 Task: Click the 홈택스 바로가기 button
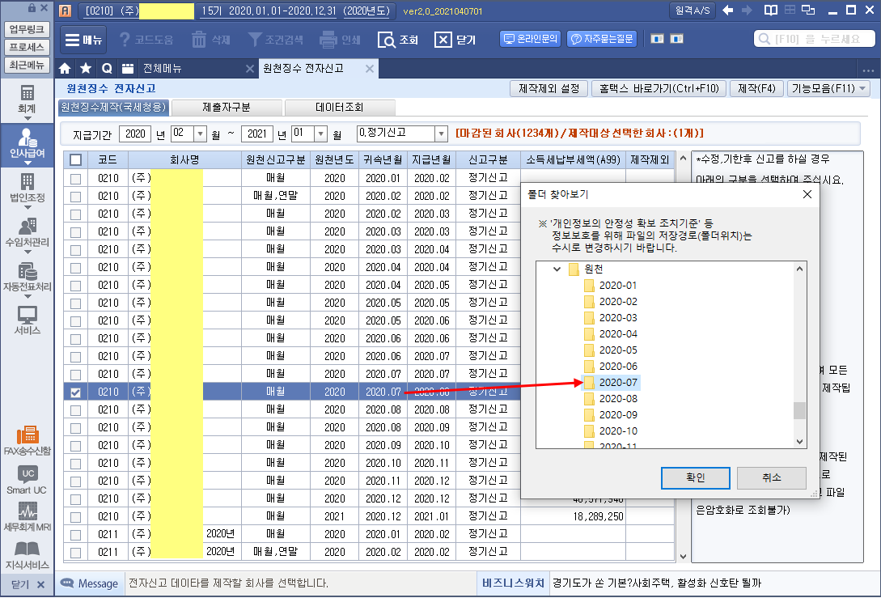[655, 89]
